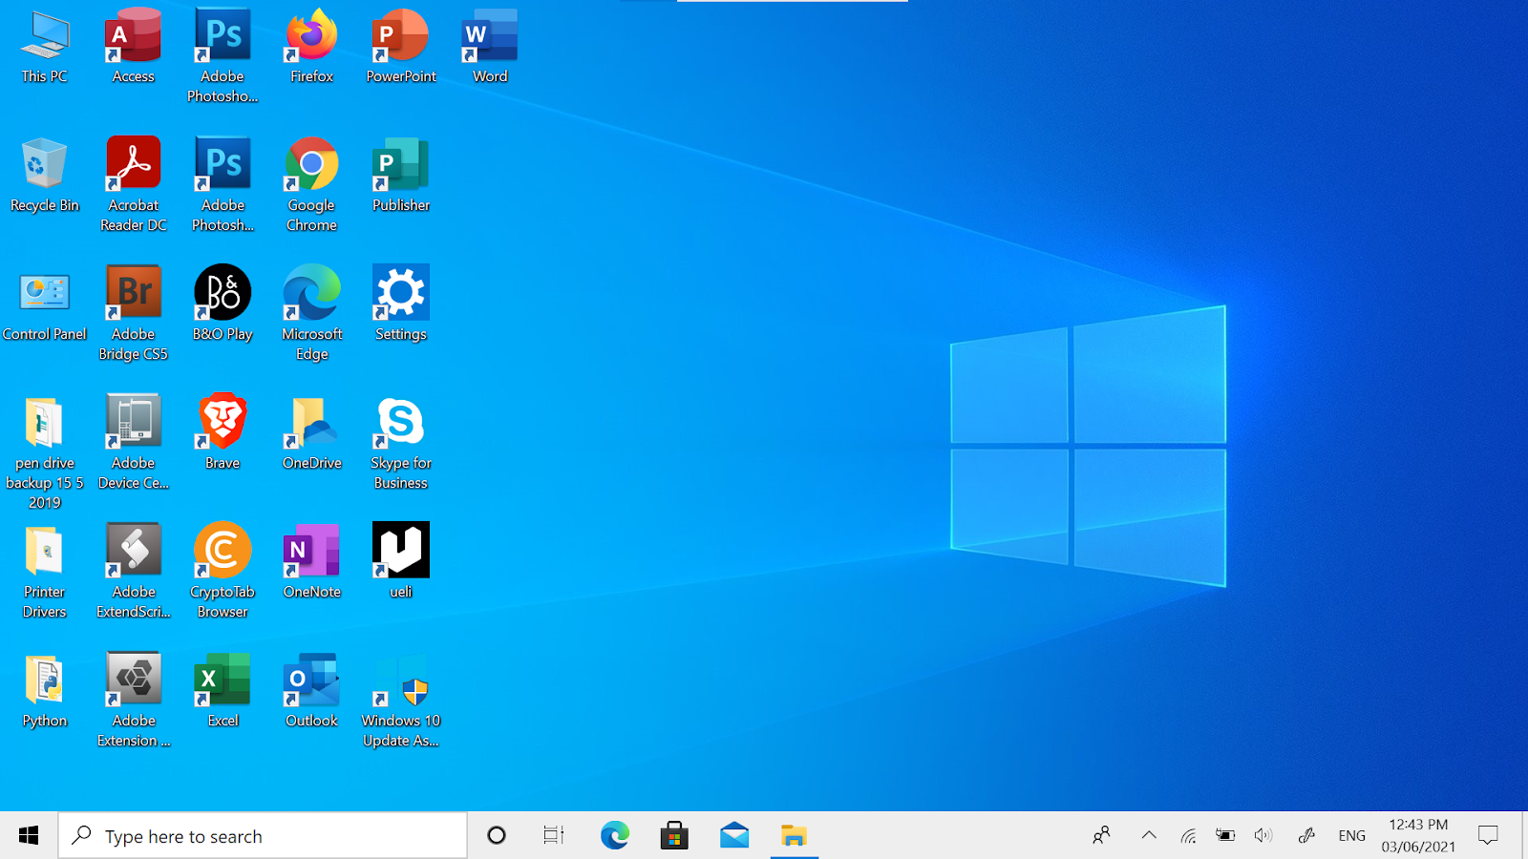The height and width of the screenshot is (859, 1528).
Task: Select the Excel shortcut icon
Action: pos(223,690)
